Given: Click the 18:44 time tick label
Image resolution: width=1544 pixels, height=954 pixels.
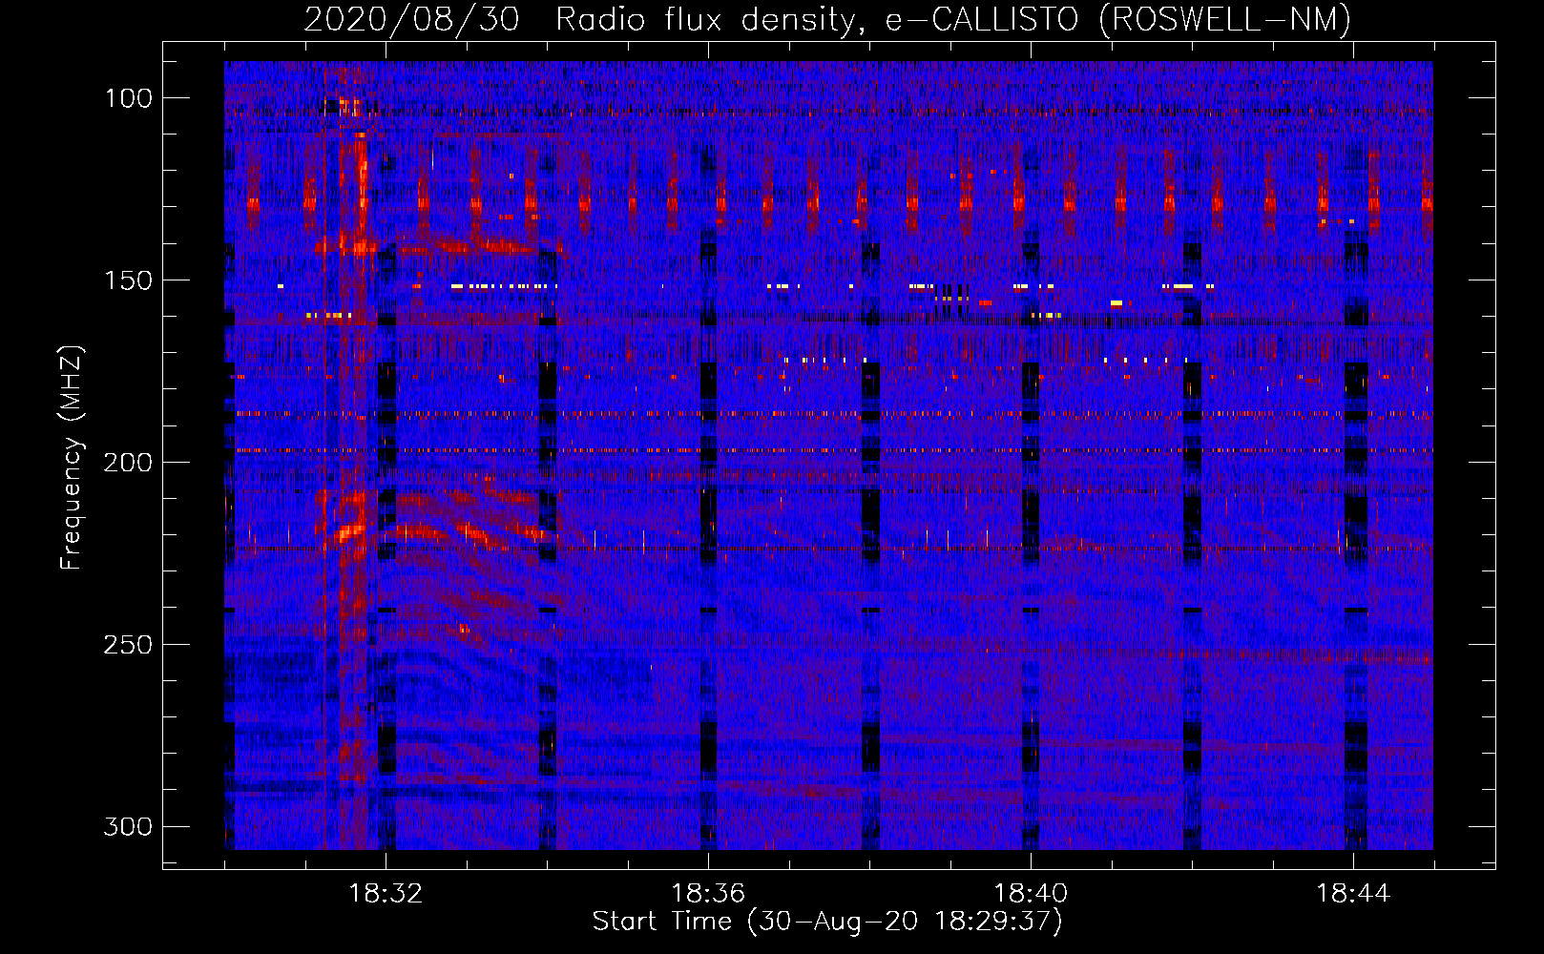Looking at the screenshot, I should point(1353,894).
